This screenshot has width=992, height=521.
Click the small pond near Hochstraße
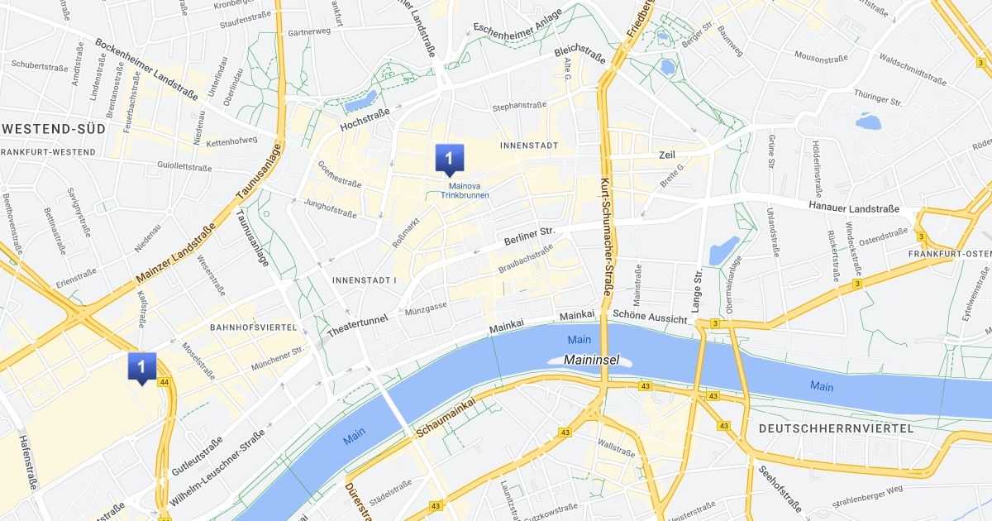360,102
